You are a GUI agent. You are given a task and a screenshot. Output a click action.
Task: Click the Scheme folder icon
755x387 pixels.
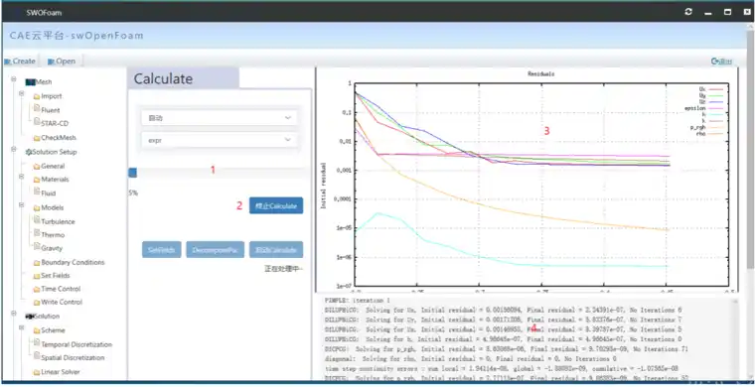click(37, 330)
